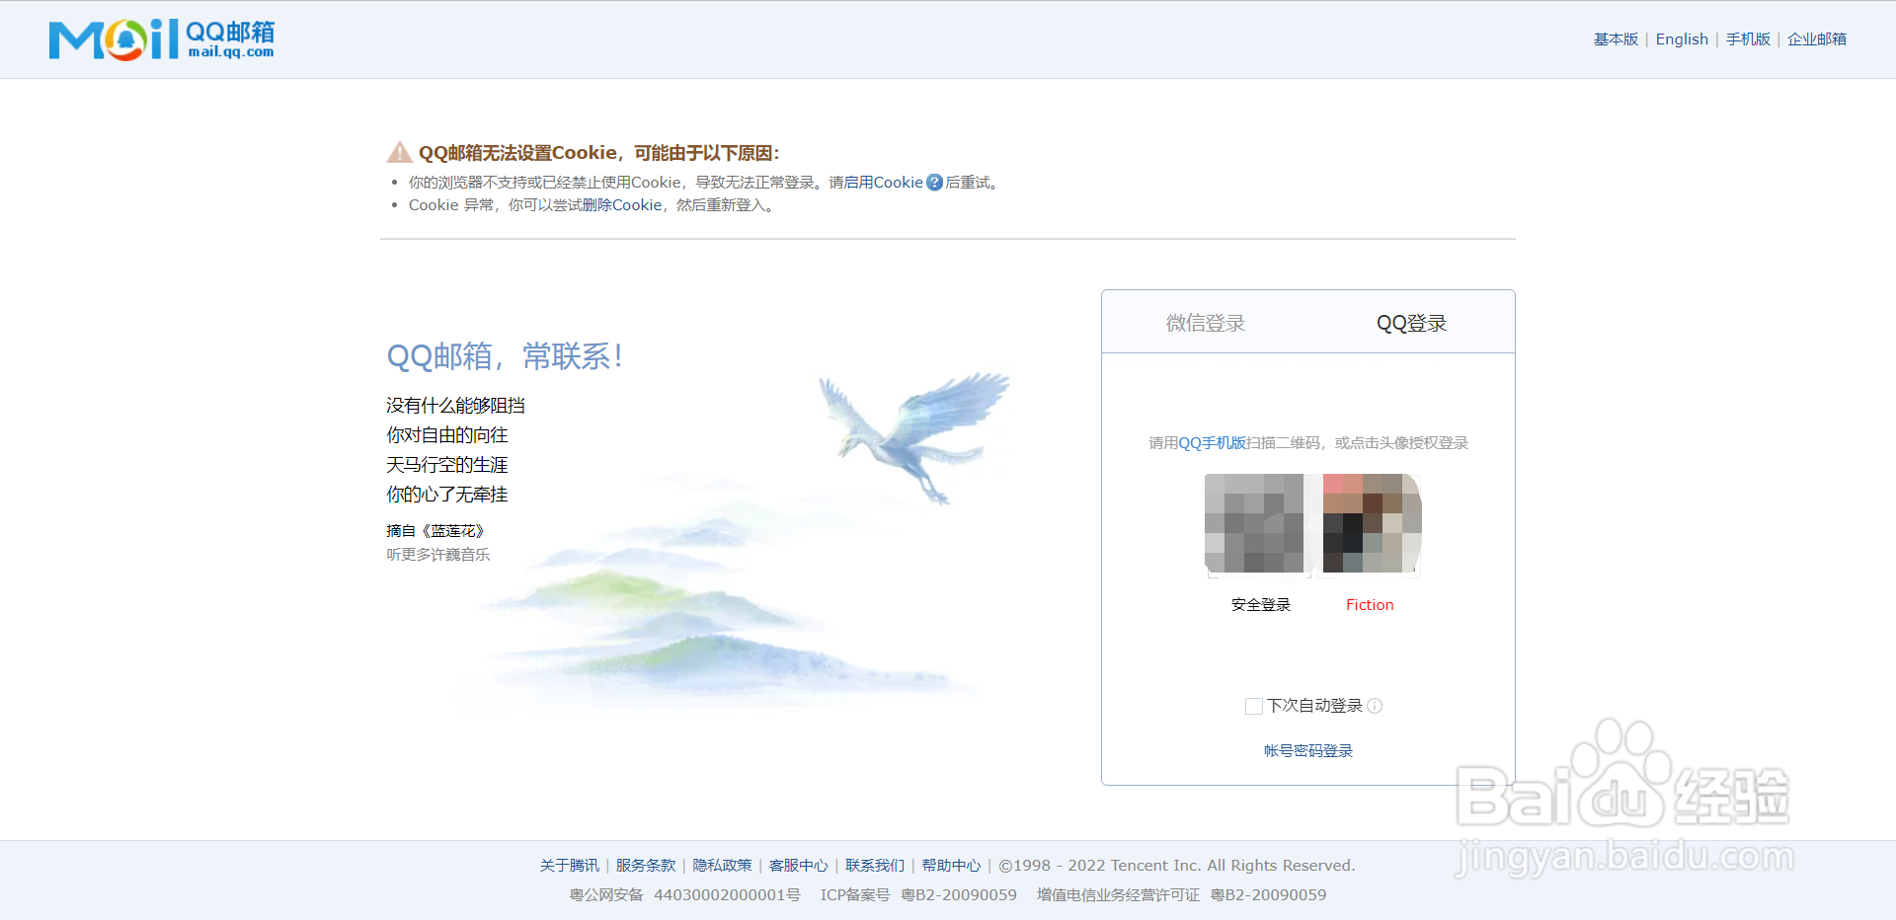
Task: Switch to the 微信登录 tab
Action: pyautogui.click(x=1206, y=323)
